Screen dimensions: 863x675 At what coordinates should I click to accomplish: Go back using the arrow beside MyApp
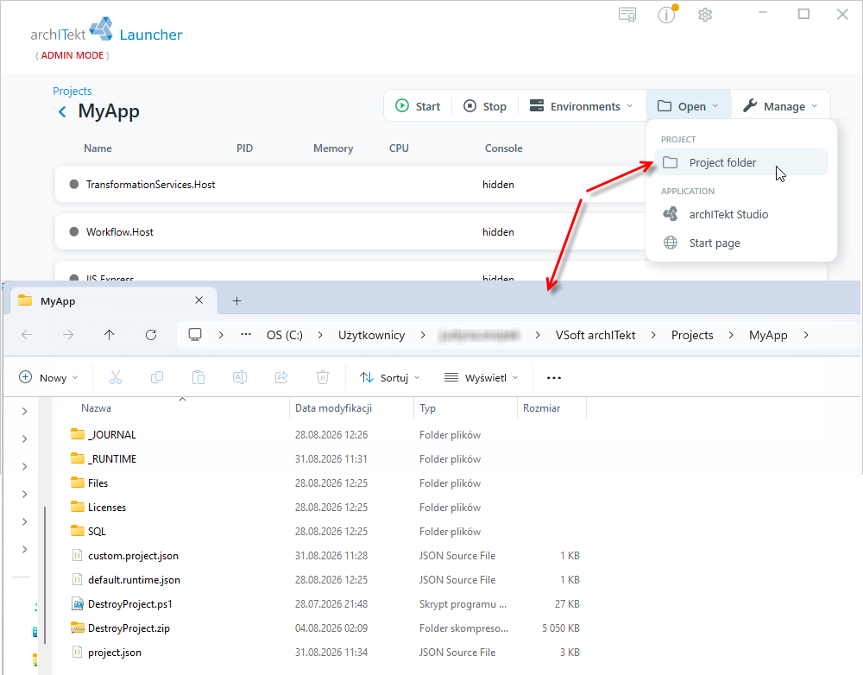point(62,111)
